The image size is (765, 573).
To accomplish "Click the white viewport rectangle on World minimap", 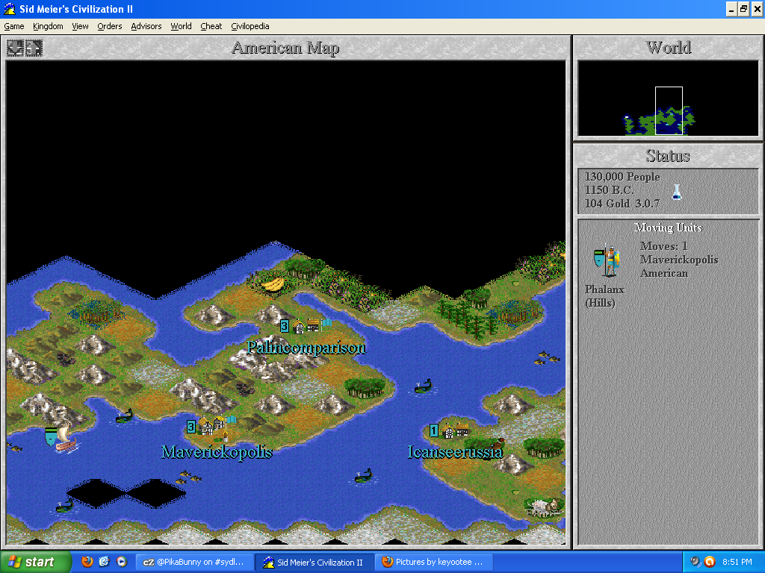I will (x=669, y=110).
